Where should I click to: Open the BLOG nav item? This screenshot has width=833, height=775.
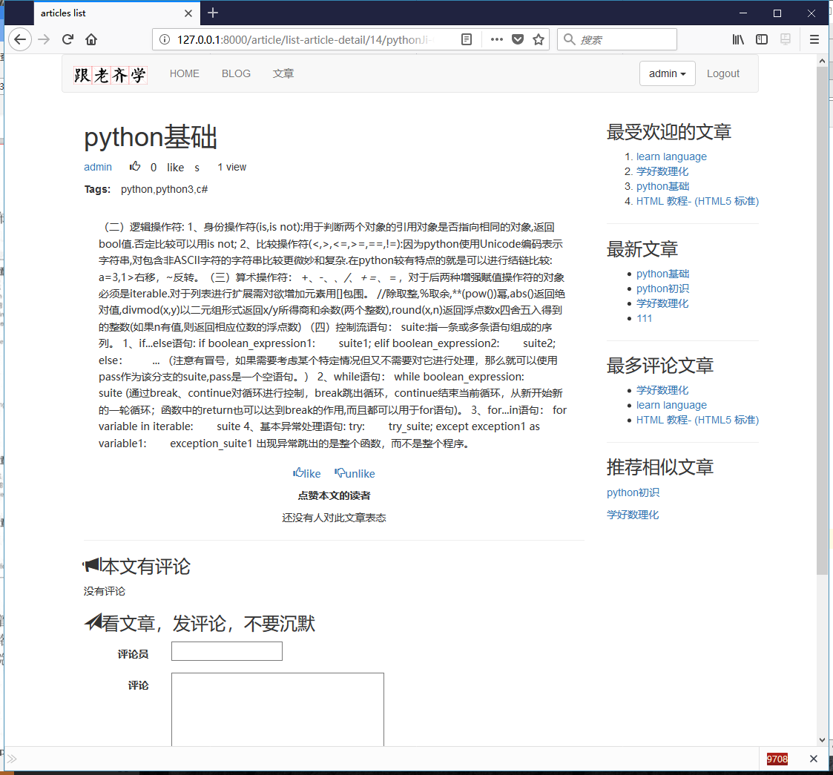click(x=236, y=74)
